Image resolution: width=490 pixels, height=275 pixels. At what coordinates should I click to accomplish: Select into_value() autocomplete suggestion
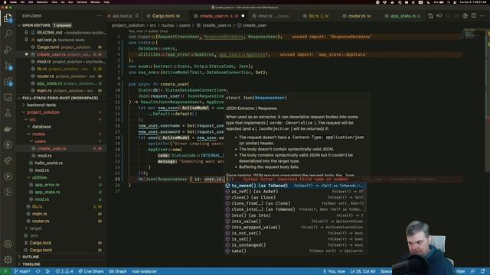point(295,222)
